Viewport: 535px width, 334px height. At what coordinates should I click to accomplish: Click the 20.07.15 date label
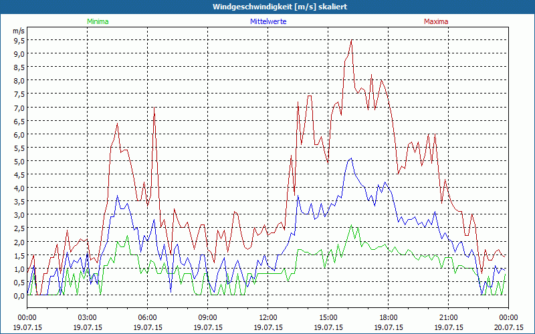[508, 327]
